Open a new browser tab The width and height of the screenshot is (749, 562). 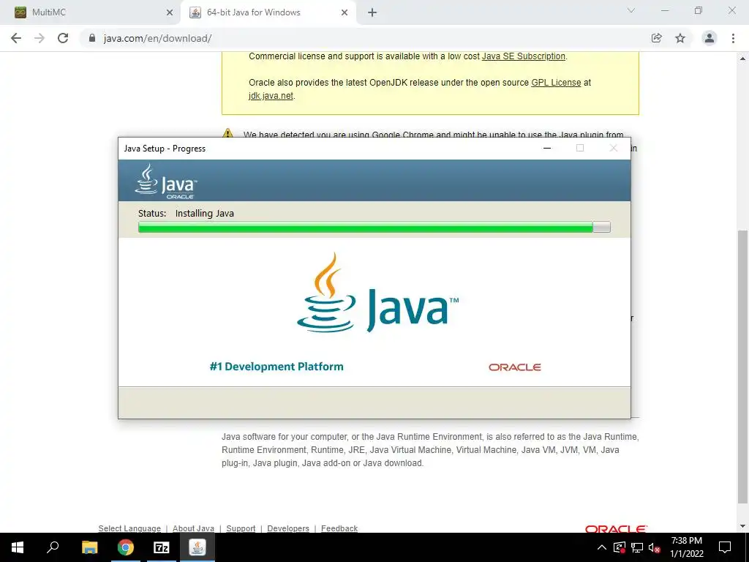coord(372,12)
